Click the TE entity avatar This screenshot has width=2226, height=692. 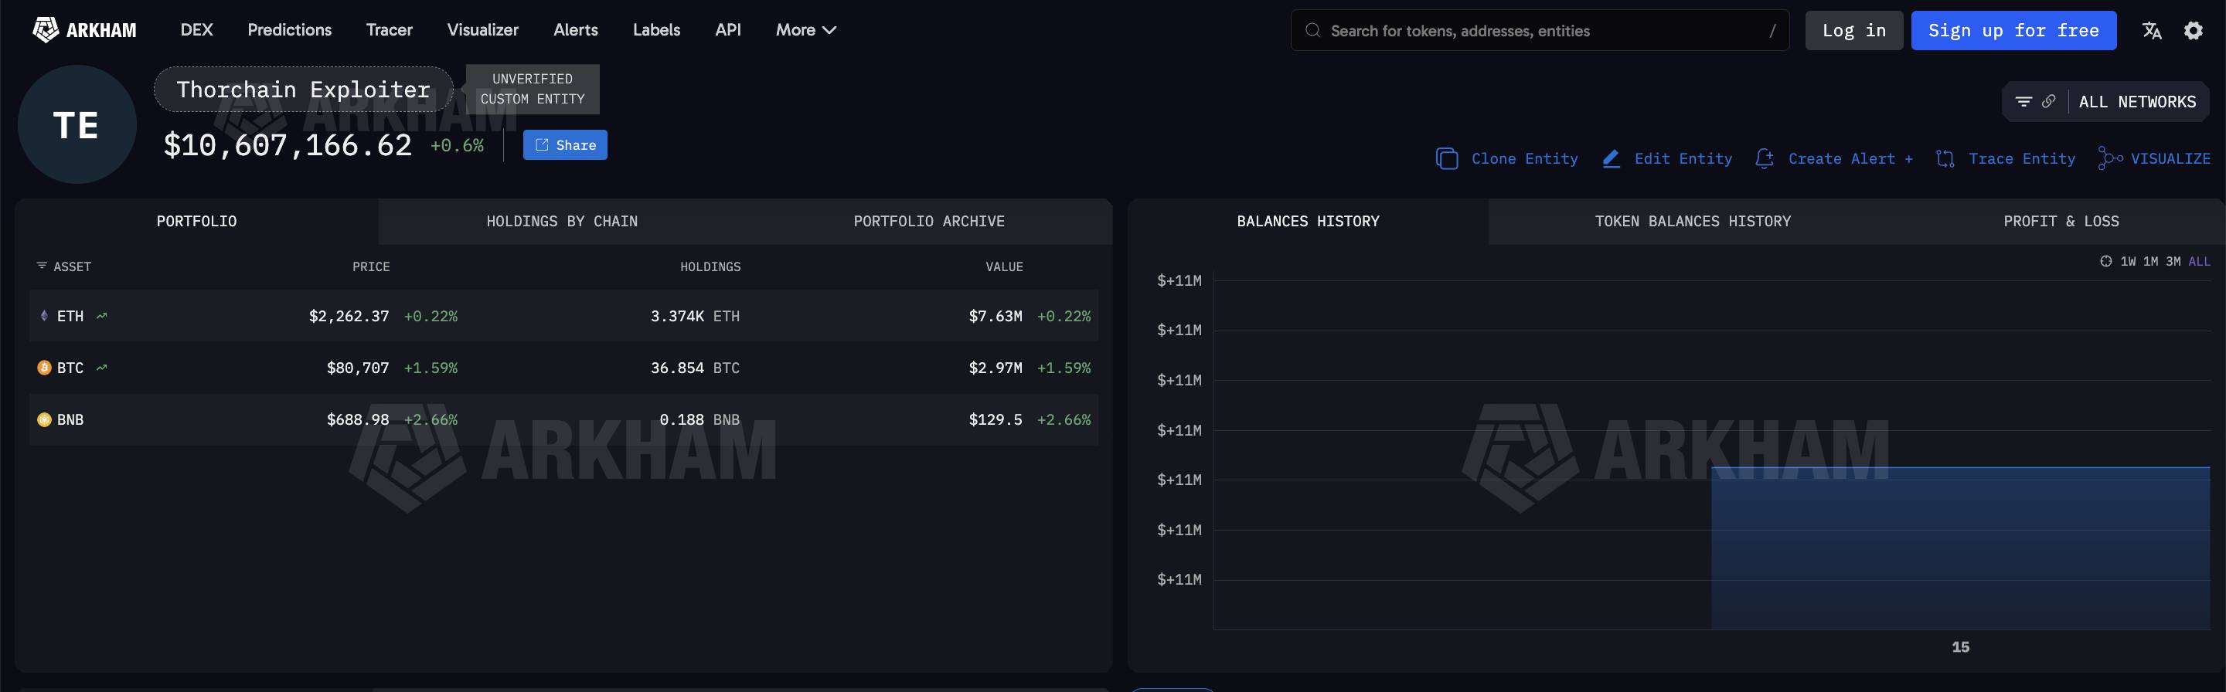pyautogui.click(x=77, y=124)
